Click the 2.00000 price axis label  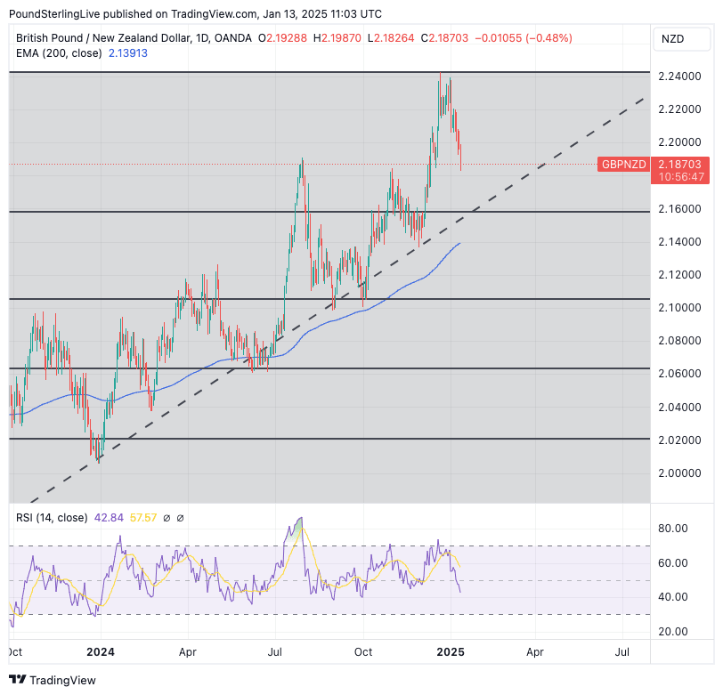coord(678,473)
